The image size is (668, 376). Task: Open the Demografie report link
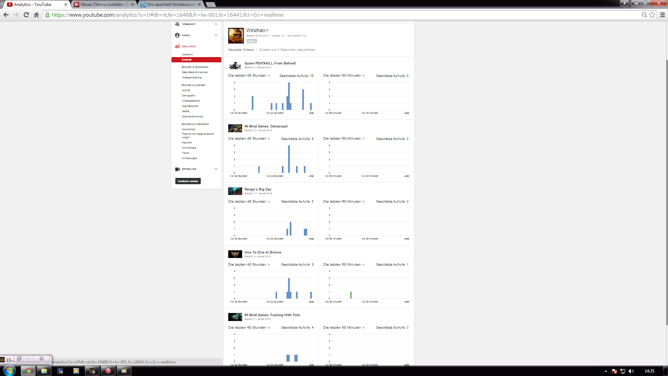point(188,95)
